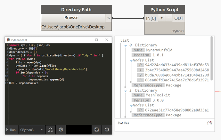The image size is (221, 140).
Task: Click code line 'OUT = dependencies'
Action: click(24, 83)
